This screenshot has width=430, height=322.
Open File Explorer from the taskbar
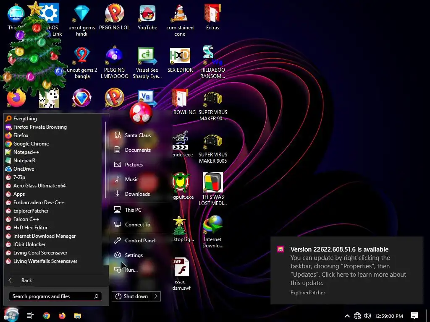click(78, 316)
